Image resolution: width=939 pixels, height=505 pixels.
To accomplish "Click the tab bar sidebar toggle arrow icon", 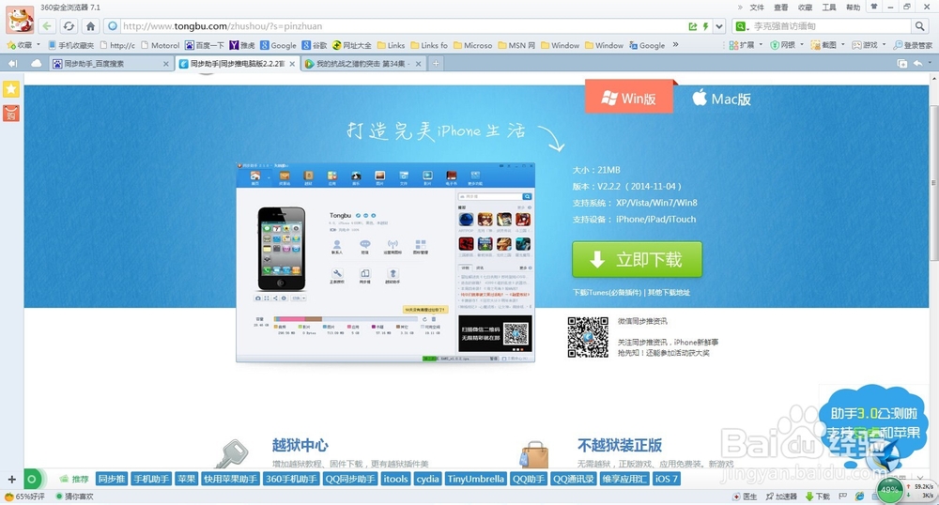I will coord(12,64).
